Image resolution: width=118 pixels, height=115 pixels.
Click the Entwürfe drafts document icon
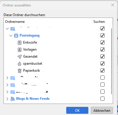(20, 43)
